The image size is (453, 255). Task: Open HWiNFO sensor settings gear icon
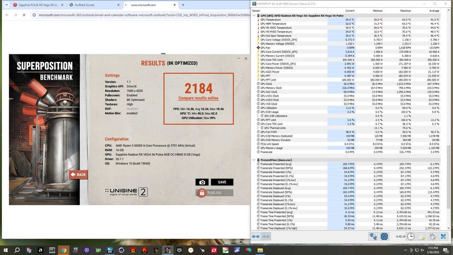[432, 236]
